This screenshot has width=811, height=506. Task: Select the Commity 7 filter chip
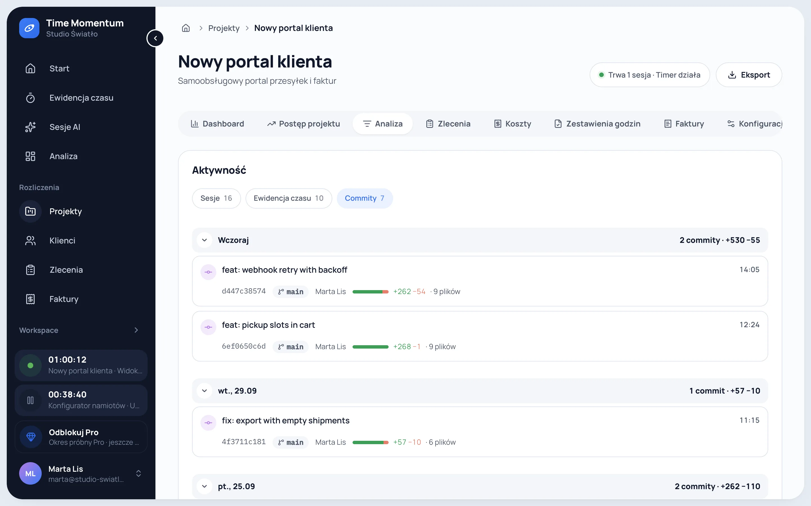coord(365,198)
